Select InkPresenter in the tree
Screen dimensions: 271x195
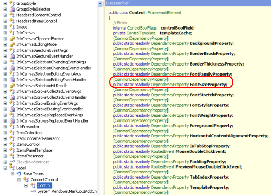click(27, 127)
